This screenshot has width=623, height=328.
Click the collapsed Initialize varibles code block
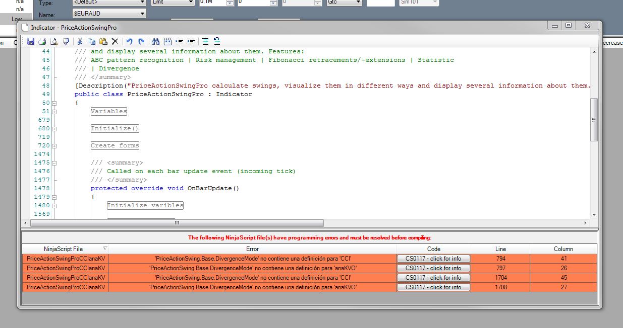[x=145, y=206]
